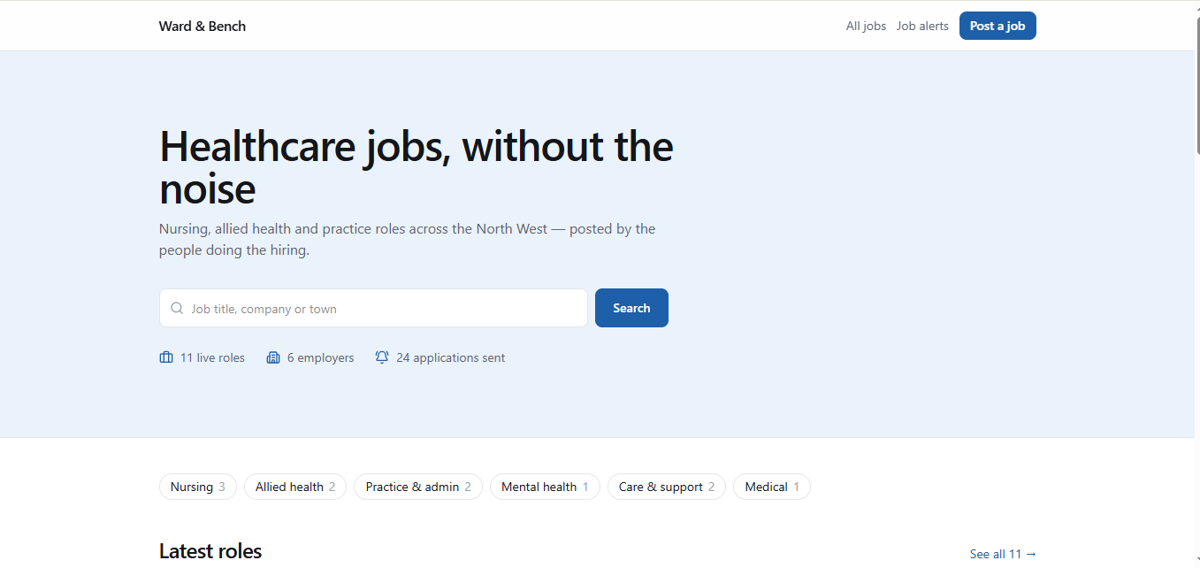The width and height of the screenshot is (1200, 568).
Task: Click the building icon beside employers
Action: pyautogui.click(x=273, y=357)
